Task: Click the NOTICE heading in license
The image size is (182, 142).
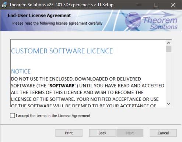Action: click(x=21, y=71)
